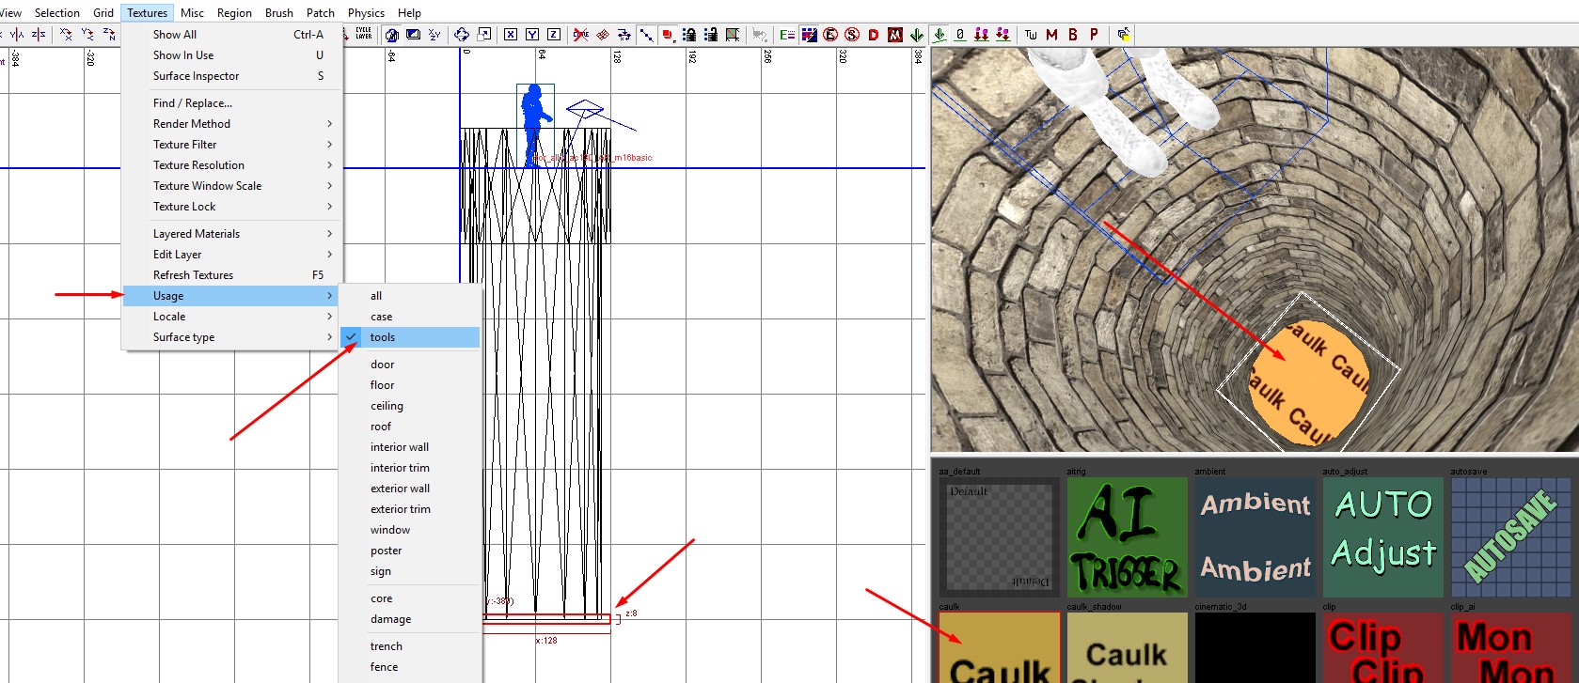This screenshot has height=683, width=1579.
Task: Select the damage usage filter
Action: click(410, 619)
